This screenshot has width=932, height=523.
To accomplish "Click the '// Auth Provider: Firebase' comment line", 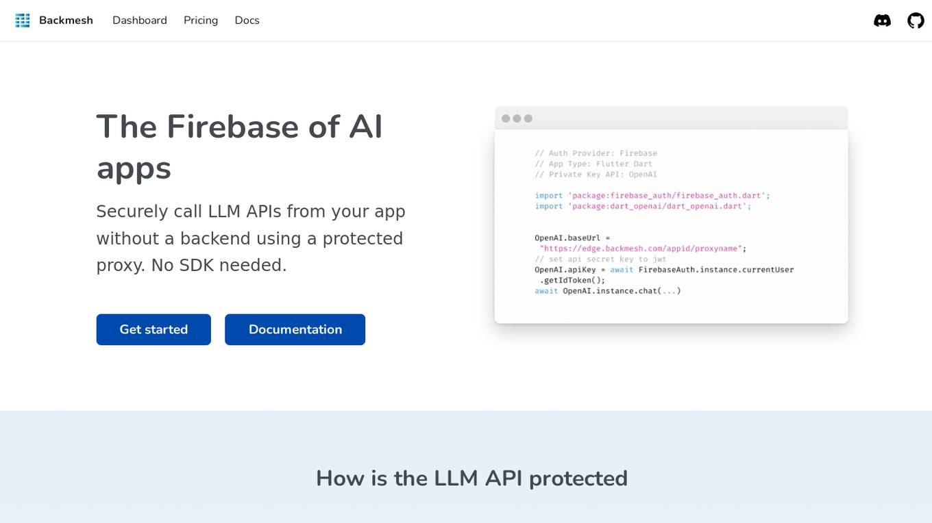I will 596,153.
